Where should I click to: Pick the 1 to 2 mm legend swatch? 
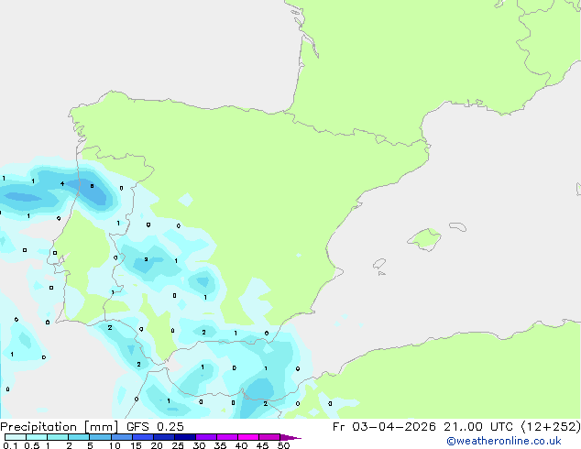(58, 437)
